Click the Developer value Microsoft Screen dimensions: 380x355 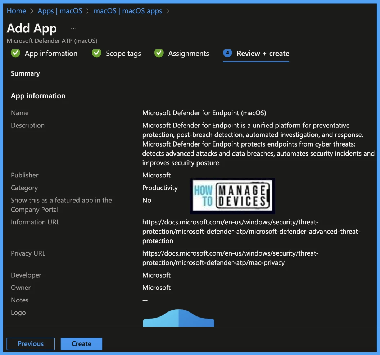tap(156, 275)
